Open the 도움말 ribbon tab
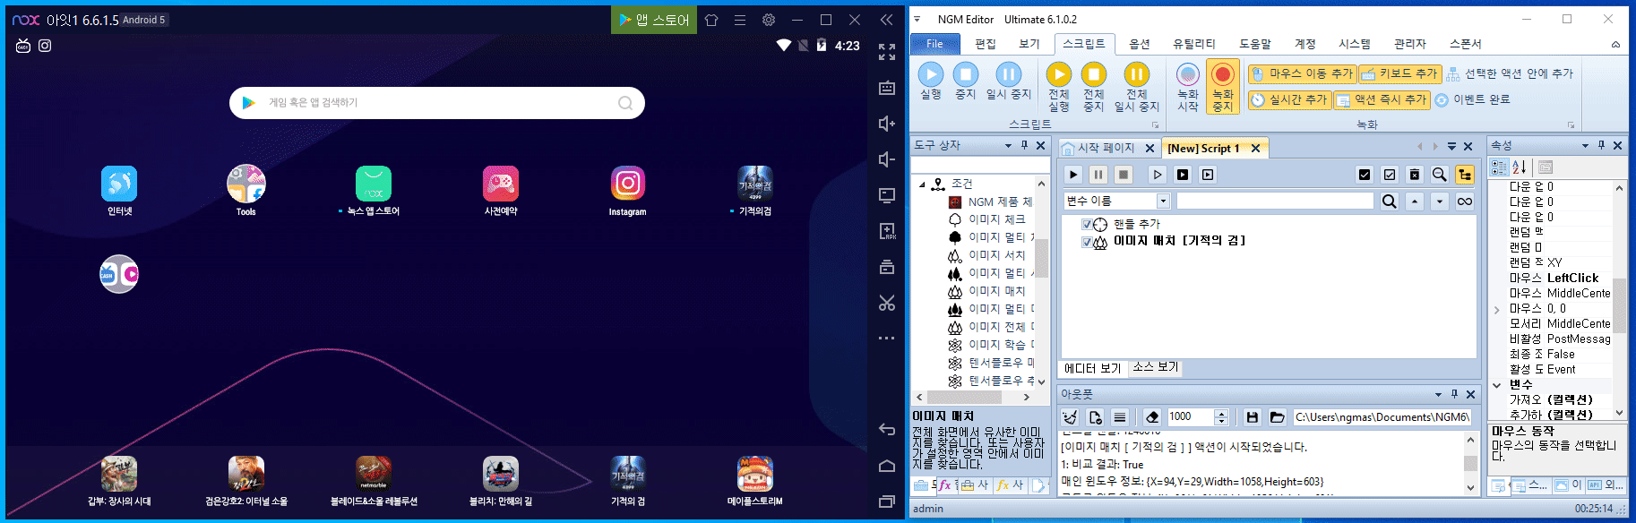This screenshot has width=1636, height=523. pos(1255,44)
